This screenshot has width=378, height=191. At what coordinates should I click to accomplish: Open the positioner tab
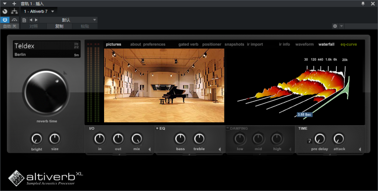212,44
